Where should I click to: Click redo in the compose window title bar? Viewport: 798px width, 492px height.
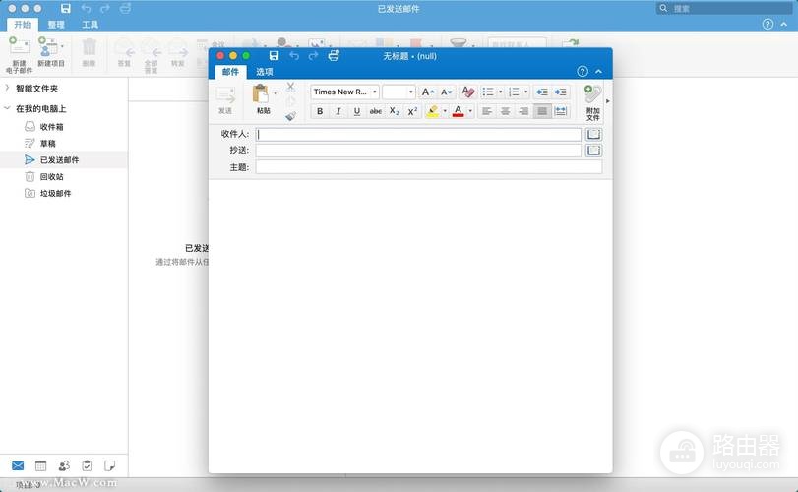click(314, 55)
